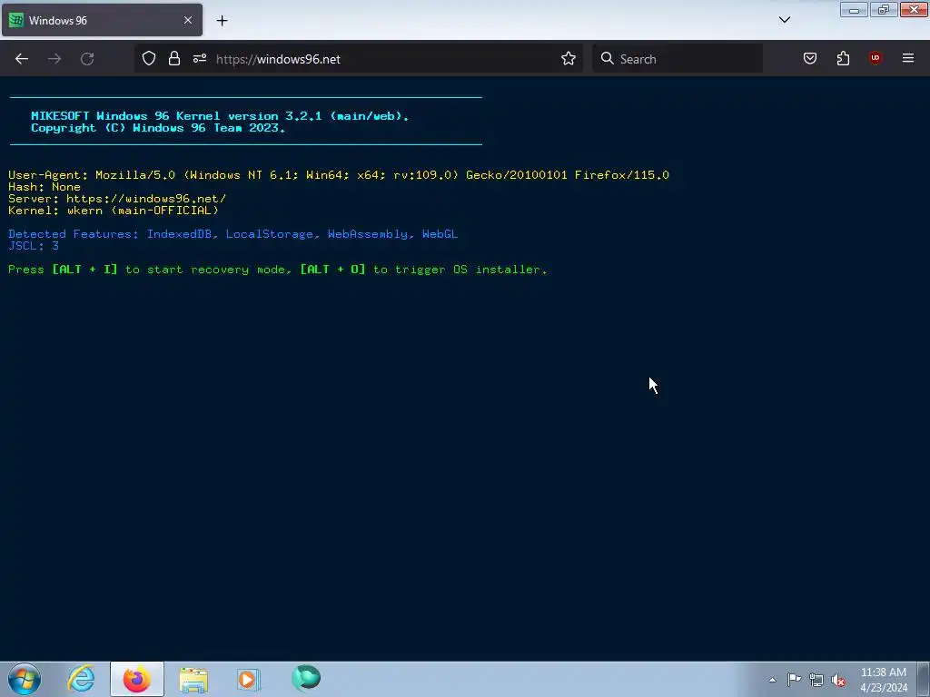Click the forward navigation arrow
Image resolution: width=930 pixels, height=697 pixels.
click(54, 59)
